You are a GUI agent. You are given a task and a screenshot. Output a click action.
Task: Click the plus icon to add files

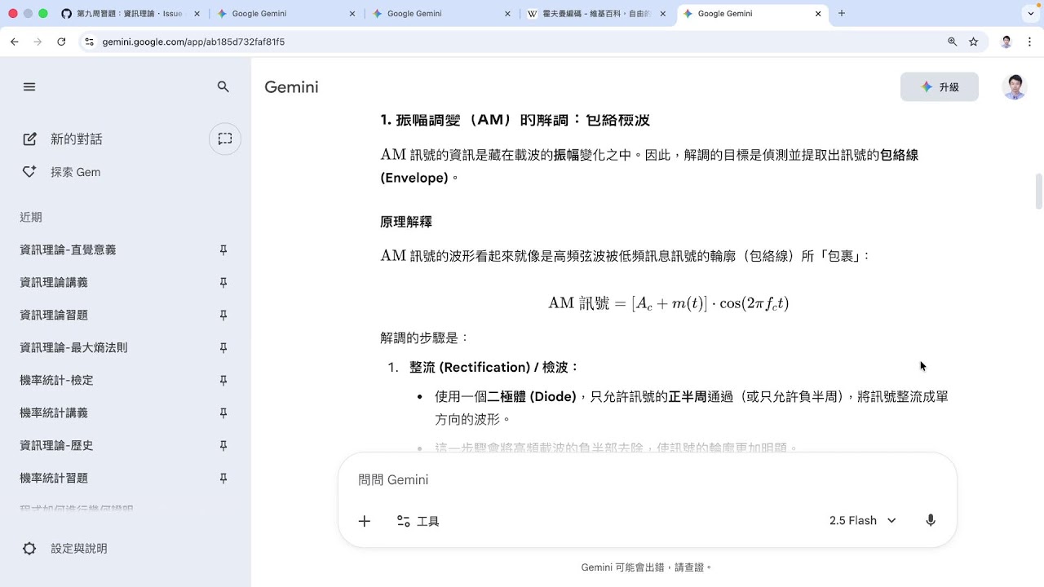pyautogui.click(x=365, y=521)
